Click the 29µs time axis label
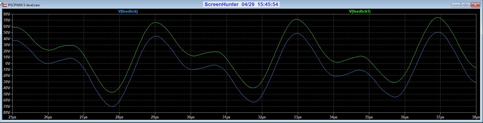The image size is (483, 123). tap(155, 117)
